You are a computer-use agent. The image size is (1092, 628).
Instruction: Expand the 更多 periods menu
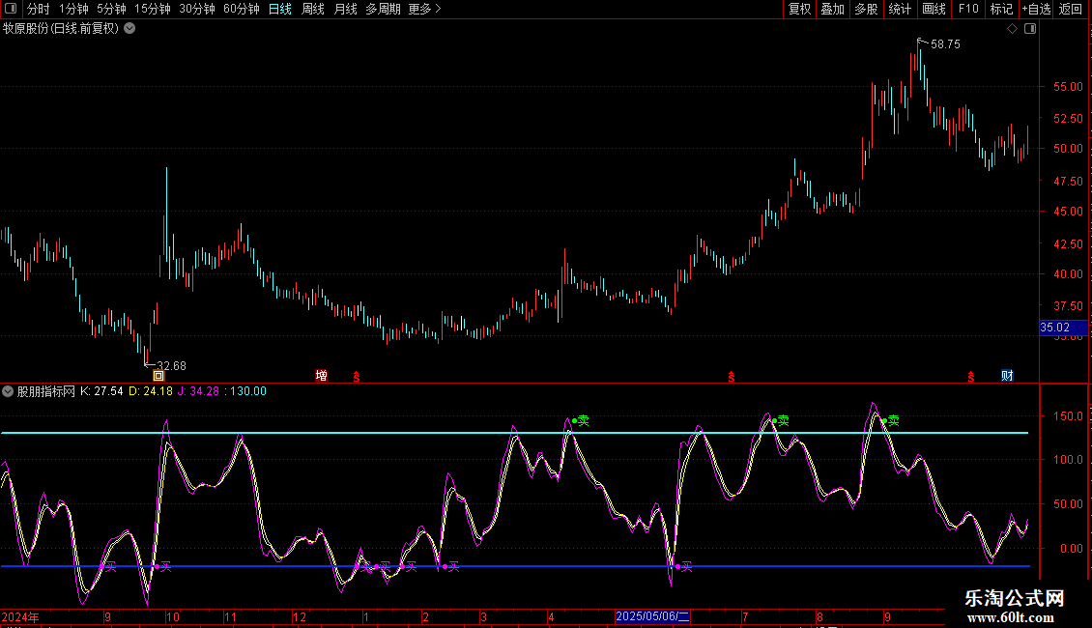(x=424, y=9)
